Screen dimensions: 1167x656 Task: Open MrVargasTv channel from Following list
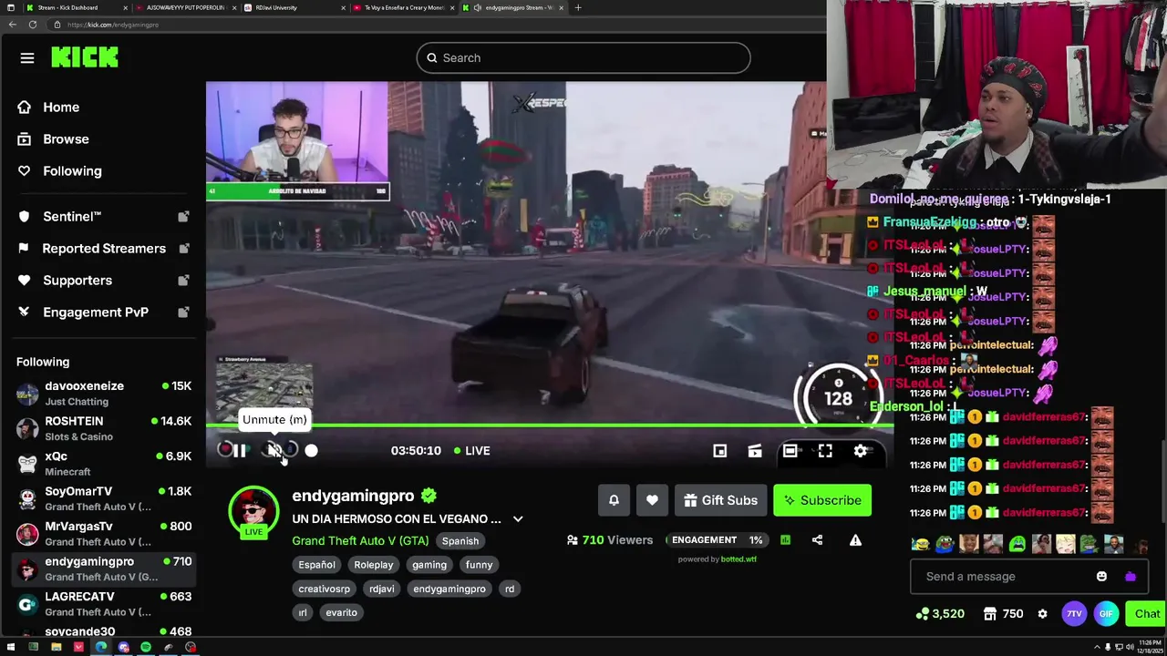pos(104,534)
